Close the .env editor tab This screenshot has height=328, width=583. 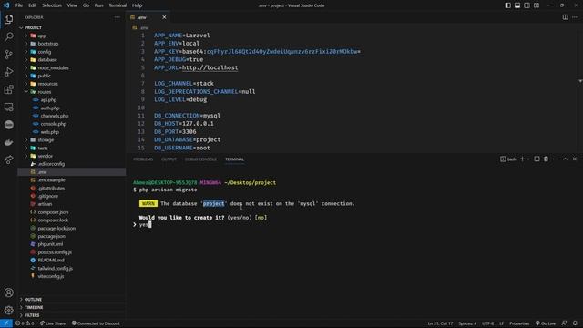click(164, 17)
